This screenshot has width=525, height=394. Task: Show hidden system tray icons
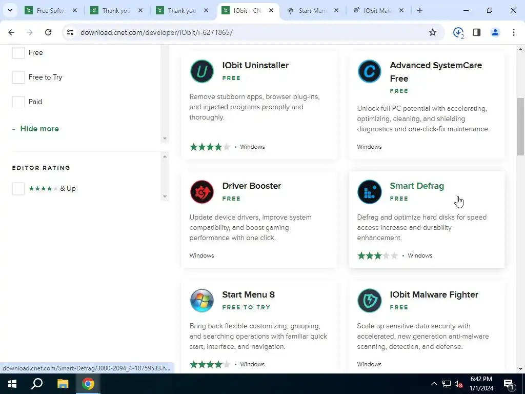[x=434, y=384]
